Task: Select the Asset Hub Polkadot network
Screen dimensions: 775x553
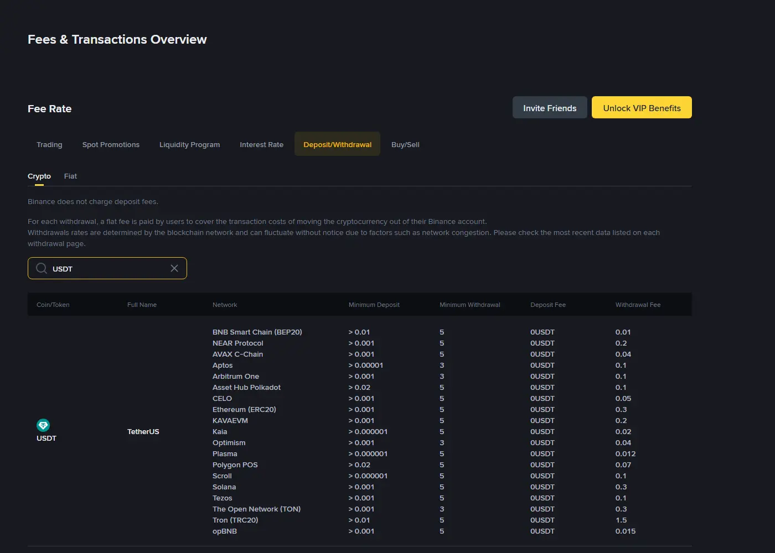Action: pyautogui.click(x=246, y=387)
